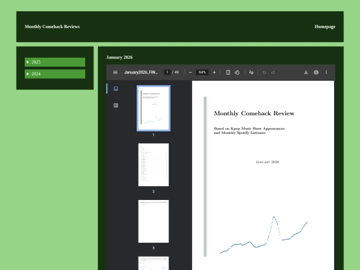
Task: Rotate the PDF counterclockwise
Action: (237, 72)
